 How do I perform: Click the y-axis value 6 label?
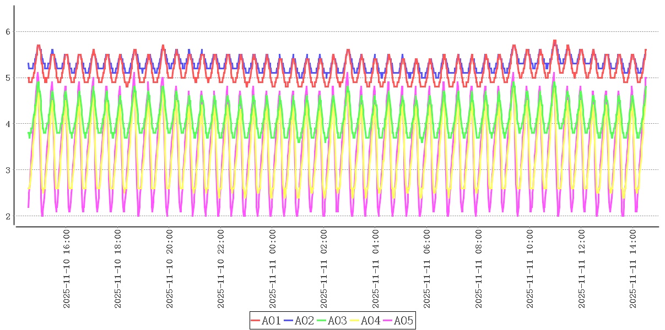coord(8,32)
